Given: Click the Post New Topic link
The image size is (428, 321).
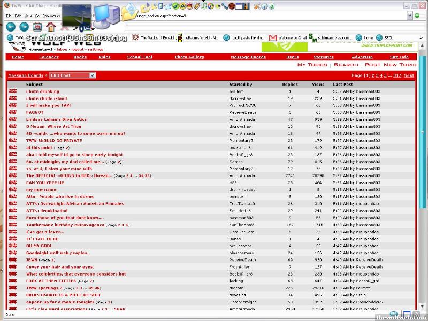Looking at the screenshot, I should tap(390, 65).
